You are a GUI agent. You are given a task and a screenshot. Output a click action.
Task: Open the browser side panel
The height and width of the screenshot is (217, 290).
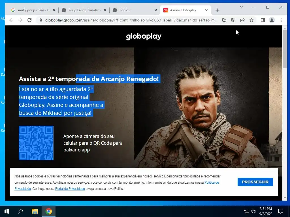point(263,20)
